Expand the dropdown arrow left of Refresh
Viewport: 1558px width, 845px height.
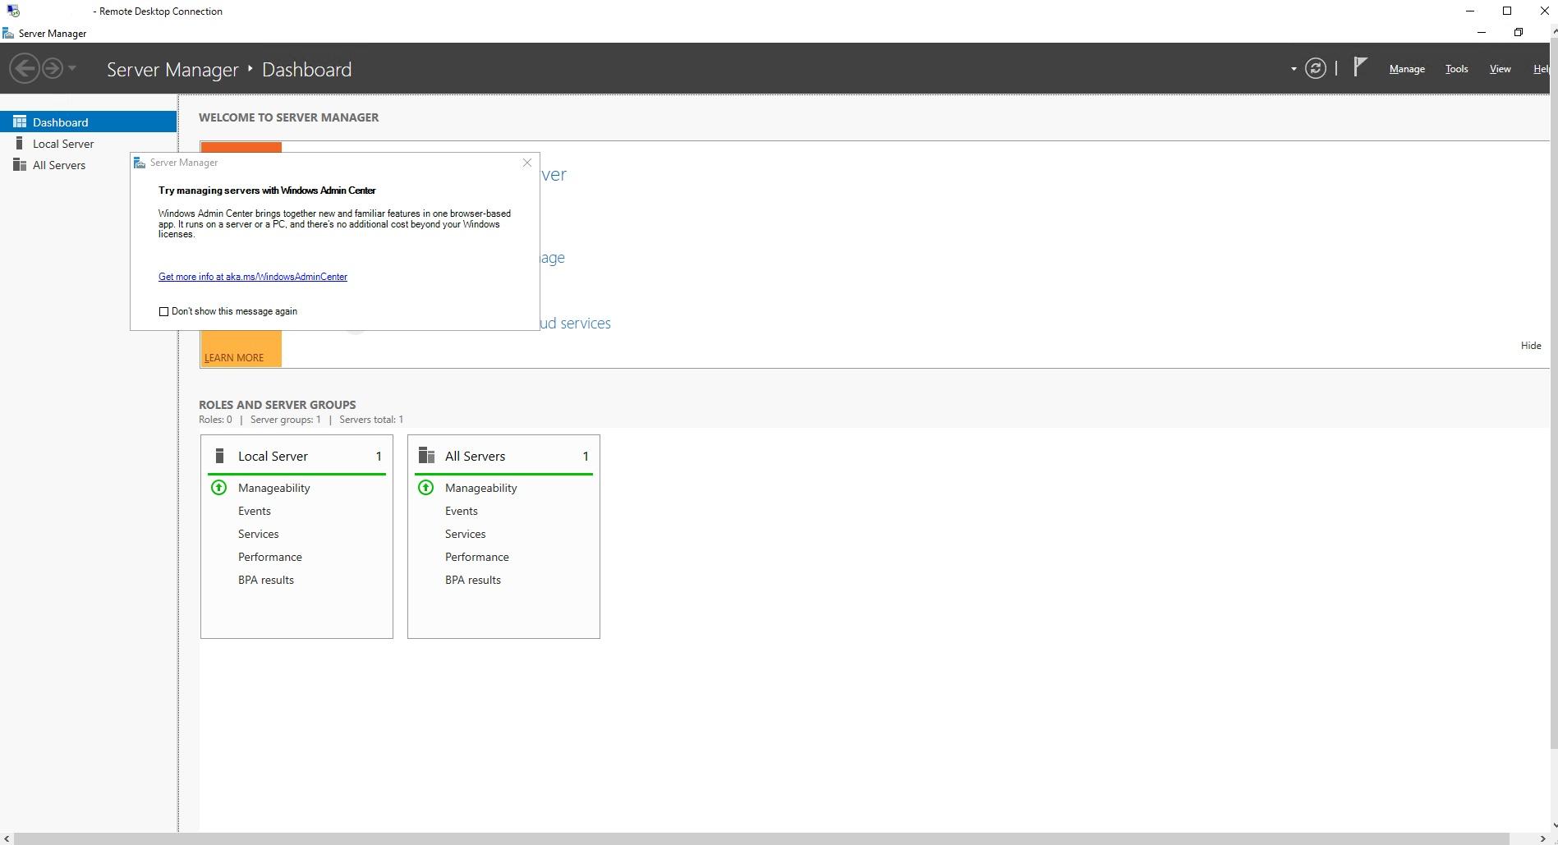pos(1294,69)
